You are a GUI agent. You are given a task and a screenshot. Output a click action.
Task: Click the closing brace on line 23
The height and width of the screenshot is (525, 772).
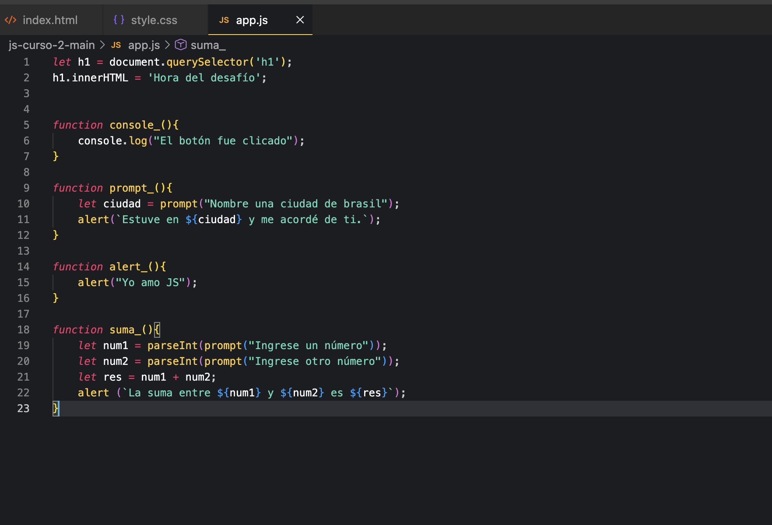tap(56, 409)
